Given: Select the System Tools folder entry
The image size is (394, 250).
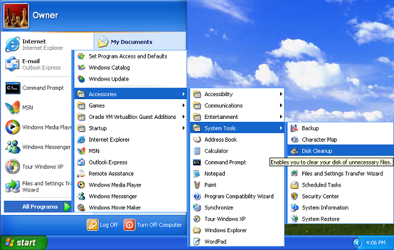Looking at the screenshot, I should (x=237, y=128).
